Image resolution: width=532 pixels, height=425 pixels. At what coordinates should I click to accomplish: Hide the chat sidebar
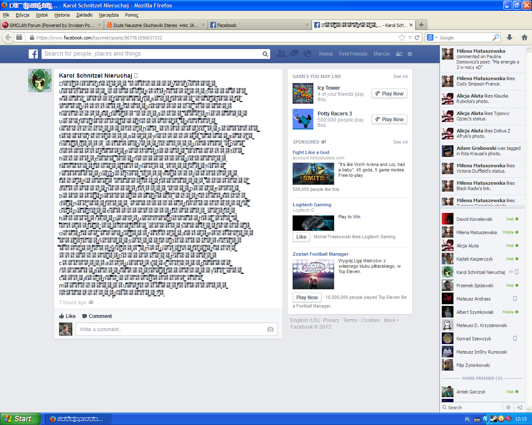click(x=519, y=408)
